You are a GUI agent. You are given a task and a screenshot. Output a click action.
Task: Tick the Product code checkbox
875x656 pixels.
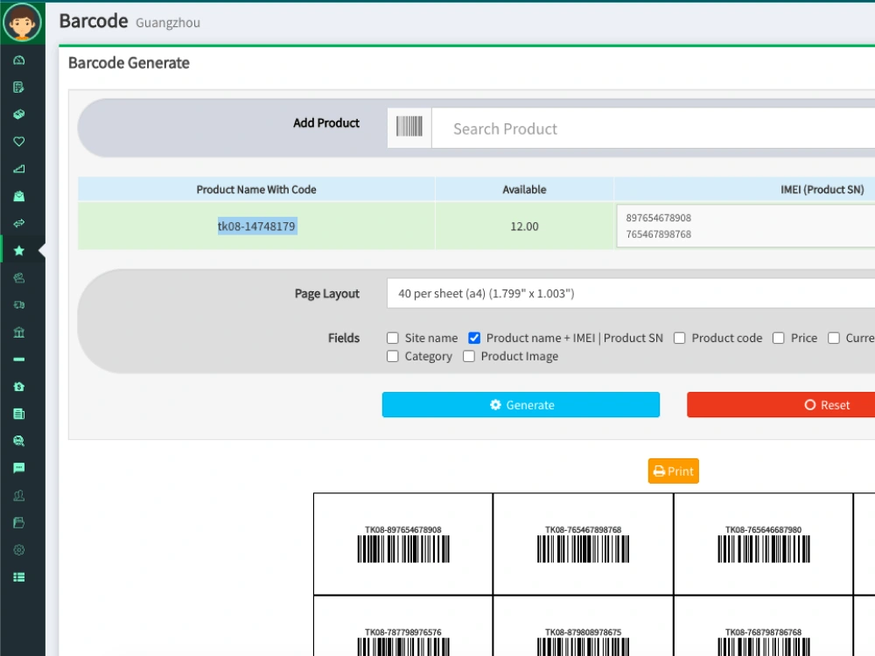tap(680, 338)
